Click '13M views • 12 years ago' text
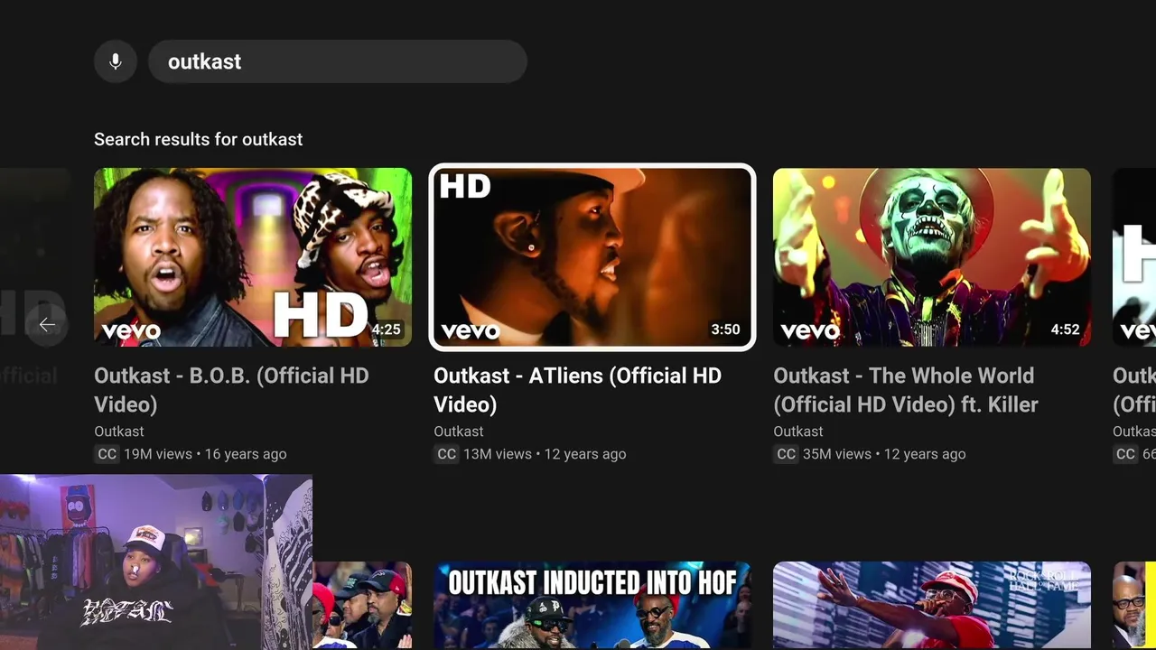This screenshot has width=1156, height=650. [x=545, y=454]
